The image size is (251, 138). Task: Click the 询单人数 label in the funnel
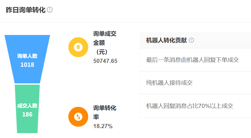tap(27, 56)
